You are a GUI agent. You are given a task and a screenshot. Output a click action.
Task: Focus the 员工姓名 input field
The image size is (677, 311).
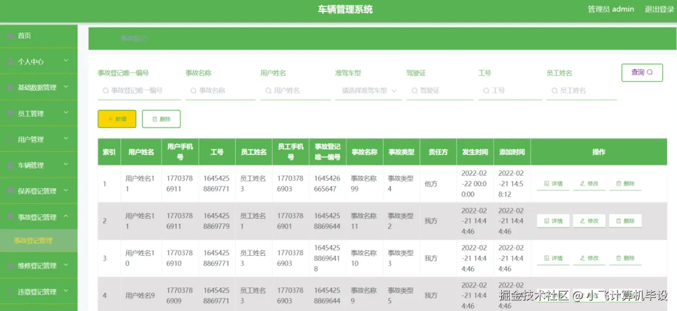[581, 90]
